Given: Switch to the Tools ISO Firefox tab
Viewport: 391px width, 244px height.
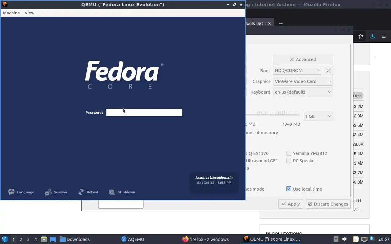Looking at the screenshot, I should pos(256,23).
